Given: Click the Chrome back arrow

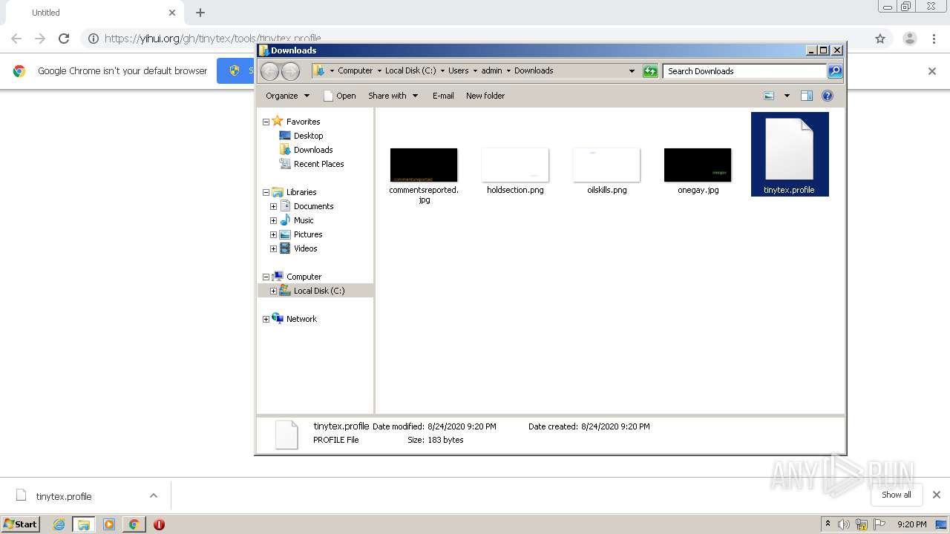Looking at the screenshot, I should pos(16,39).
